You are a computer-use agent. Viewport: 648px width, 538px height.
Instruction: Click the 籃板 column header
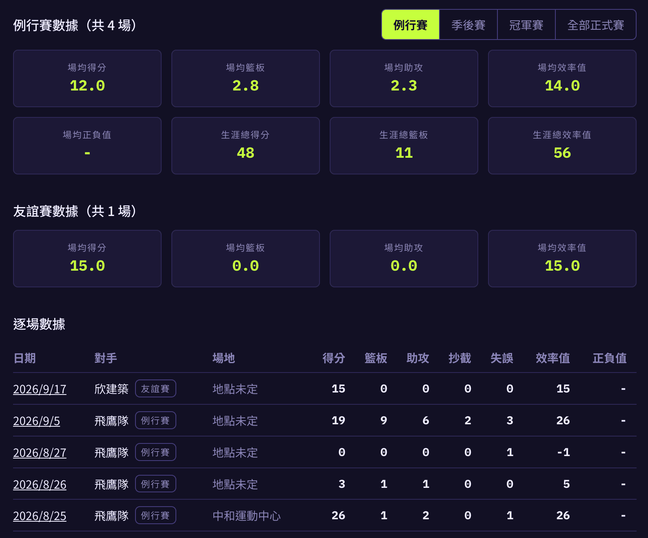(x=376, y=358)
